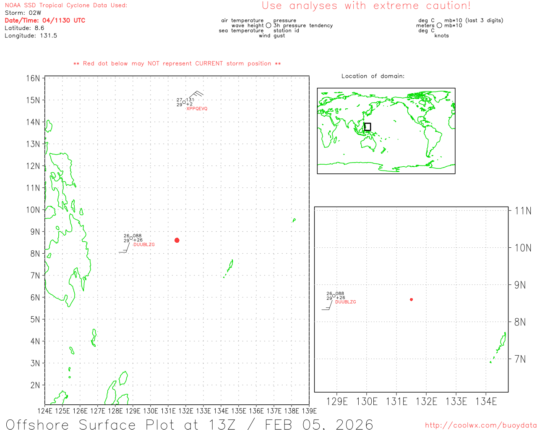Click the DUUBLZG label on the main map
Viewport: 537px width, 430px height.
(x=144, y=244)
